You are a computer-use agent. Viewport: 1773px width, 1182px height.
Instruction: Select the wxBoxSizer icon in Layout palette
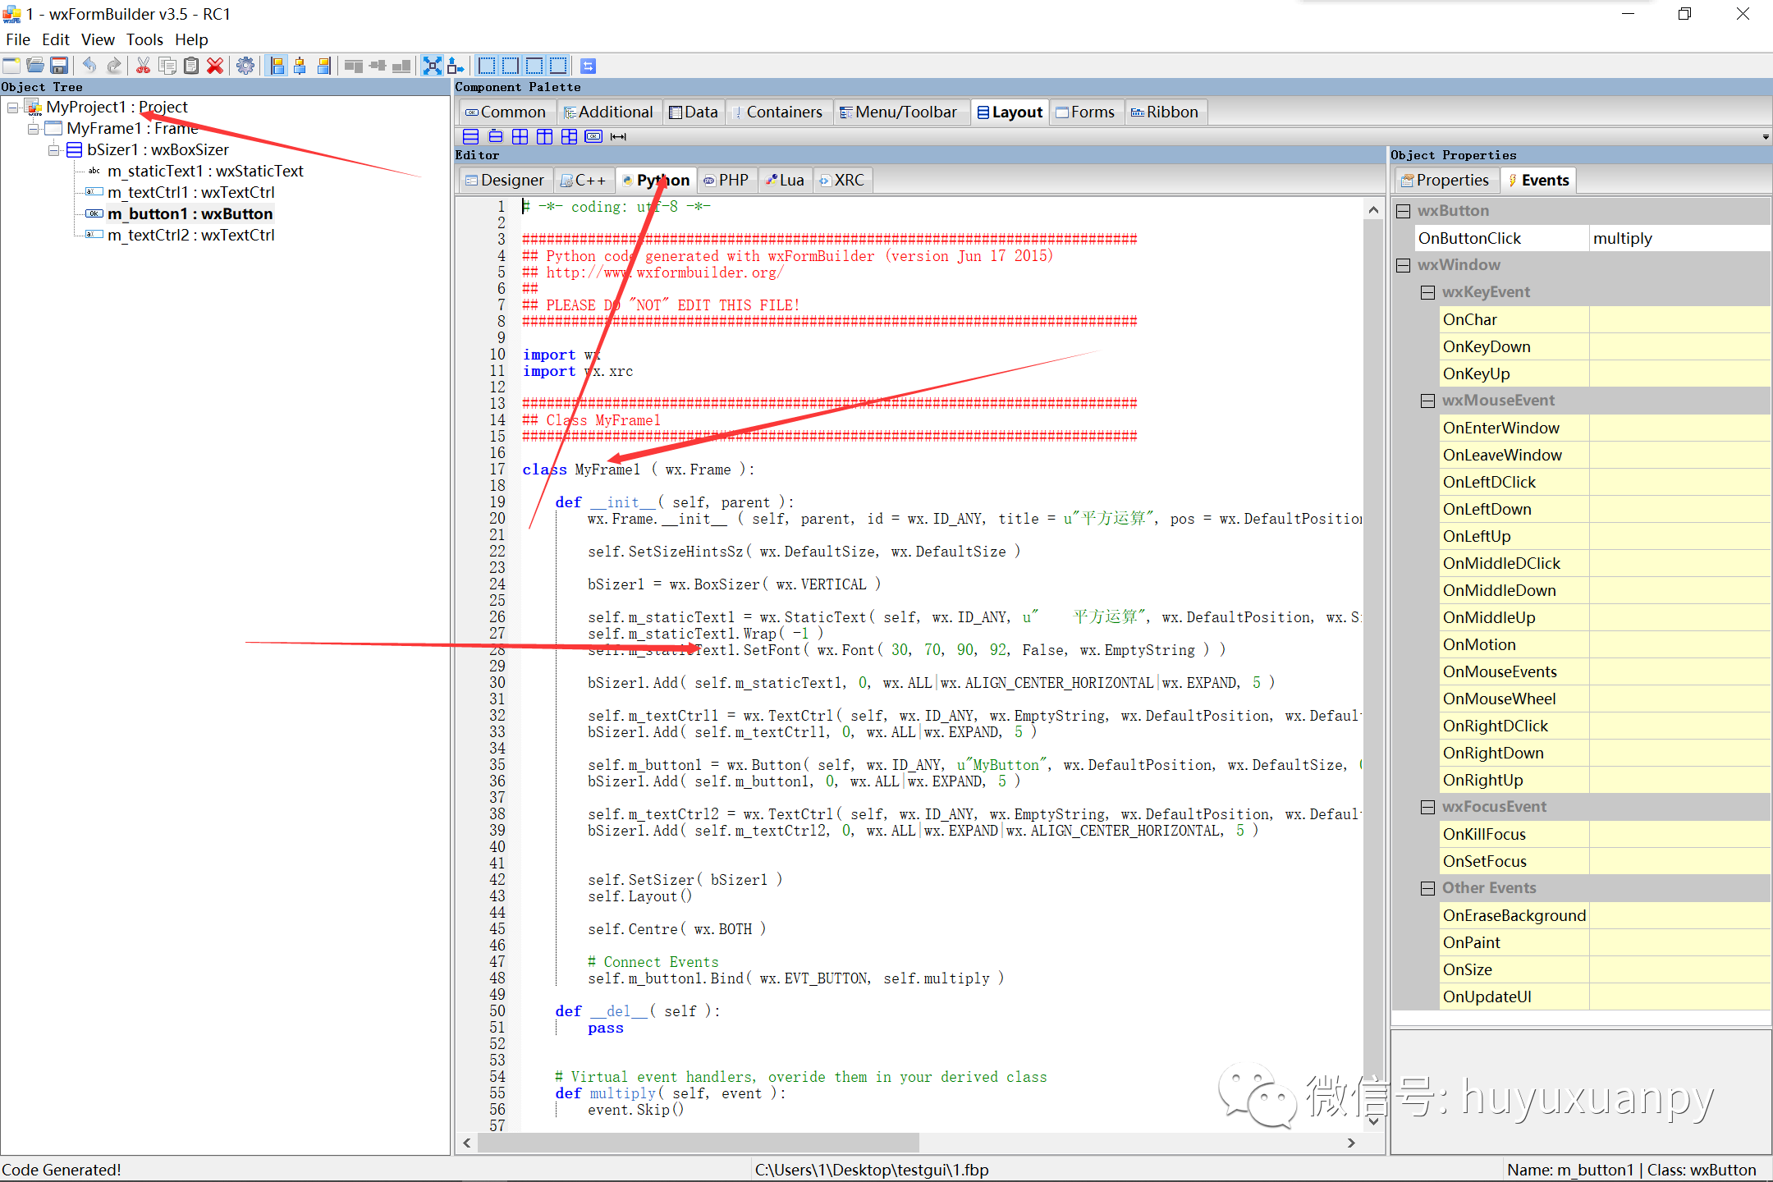(x=470, y=136)
